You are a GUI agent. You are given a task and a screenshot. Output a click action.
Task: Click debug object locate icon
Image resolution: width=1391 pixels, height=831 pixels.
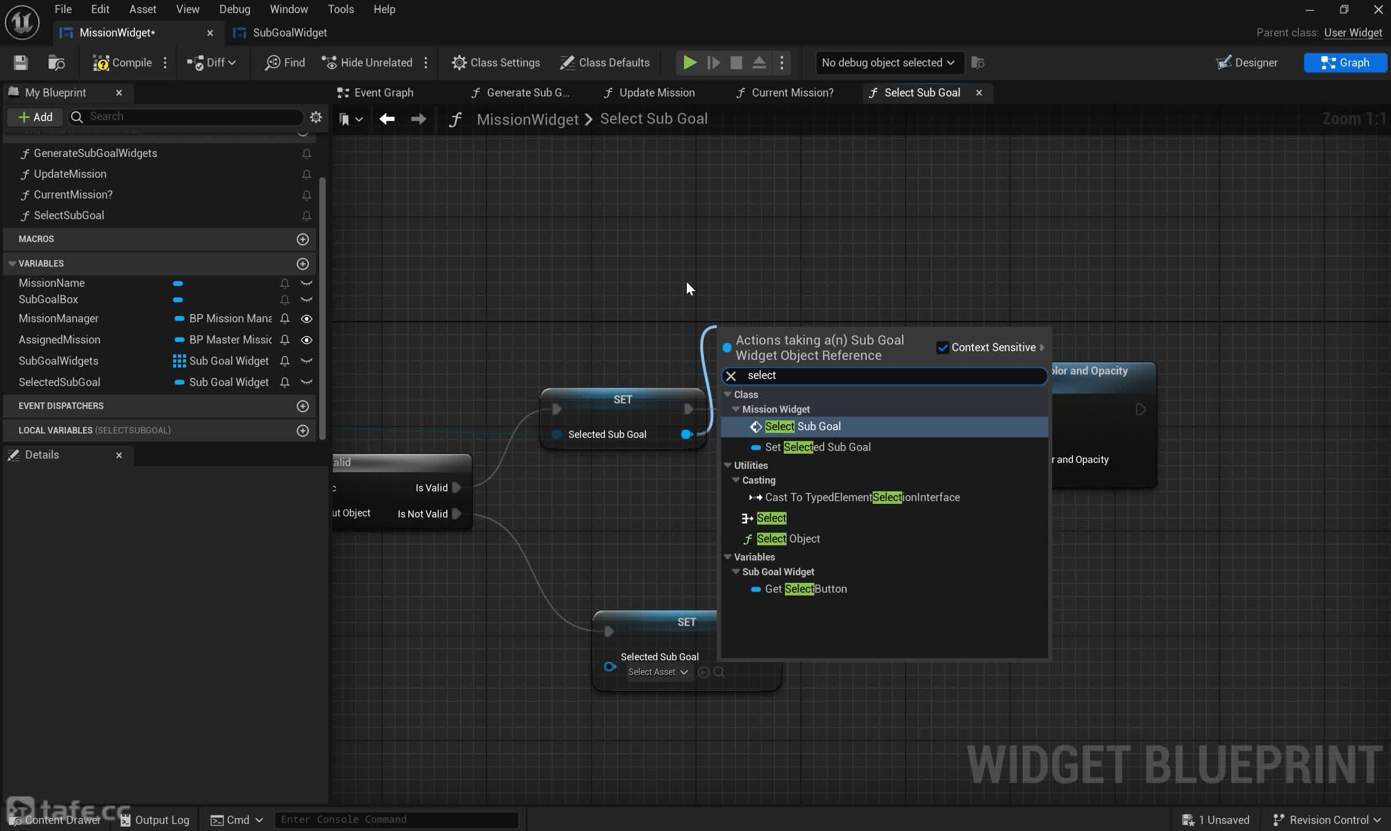[978, 62]
